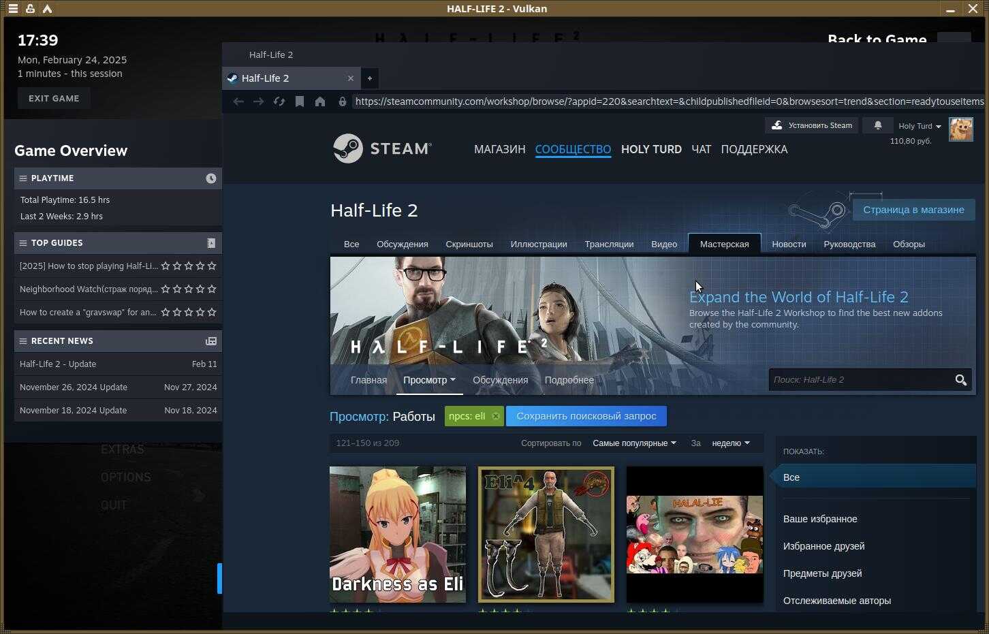Open the Самые популярные sort dropdown
This screenshot has width=989, height=634.
634,443
